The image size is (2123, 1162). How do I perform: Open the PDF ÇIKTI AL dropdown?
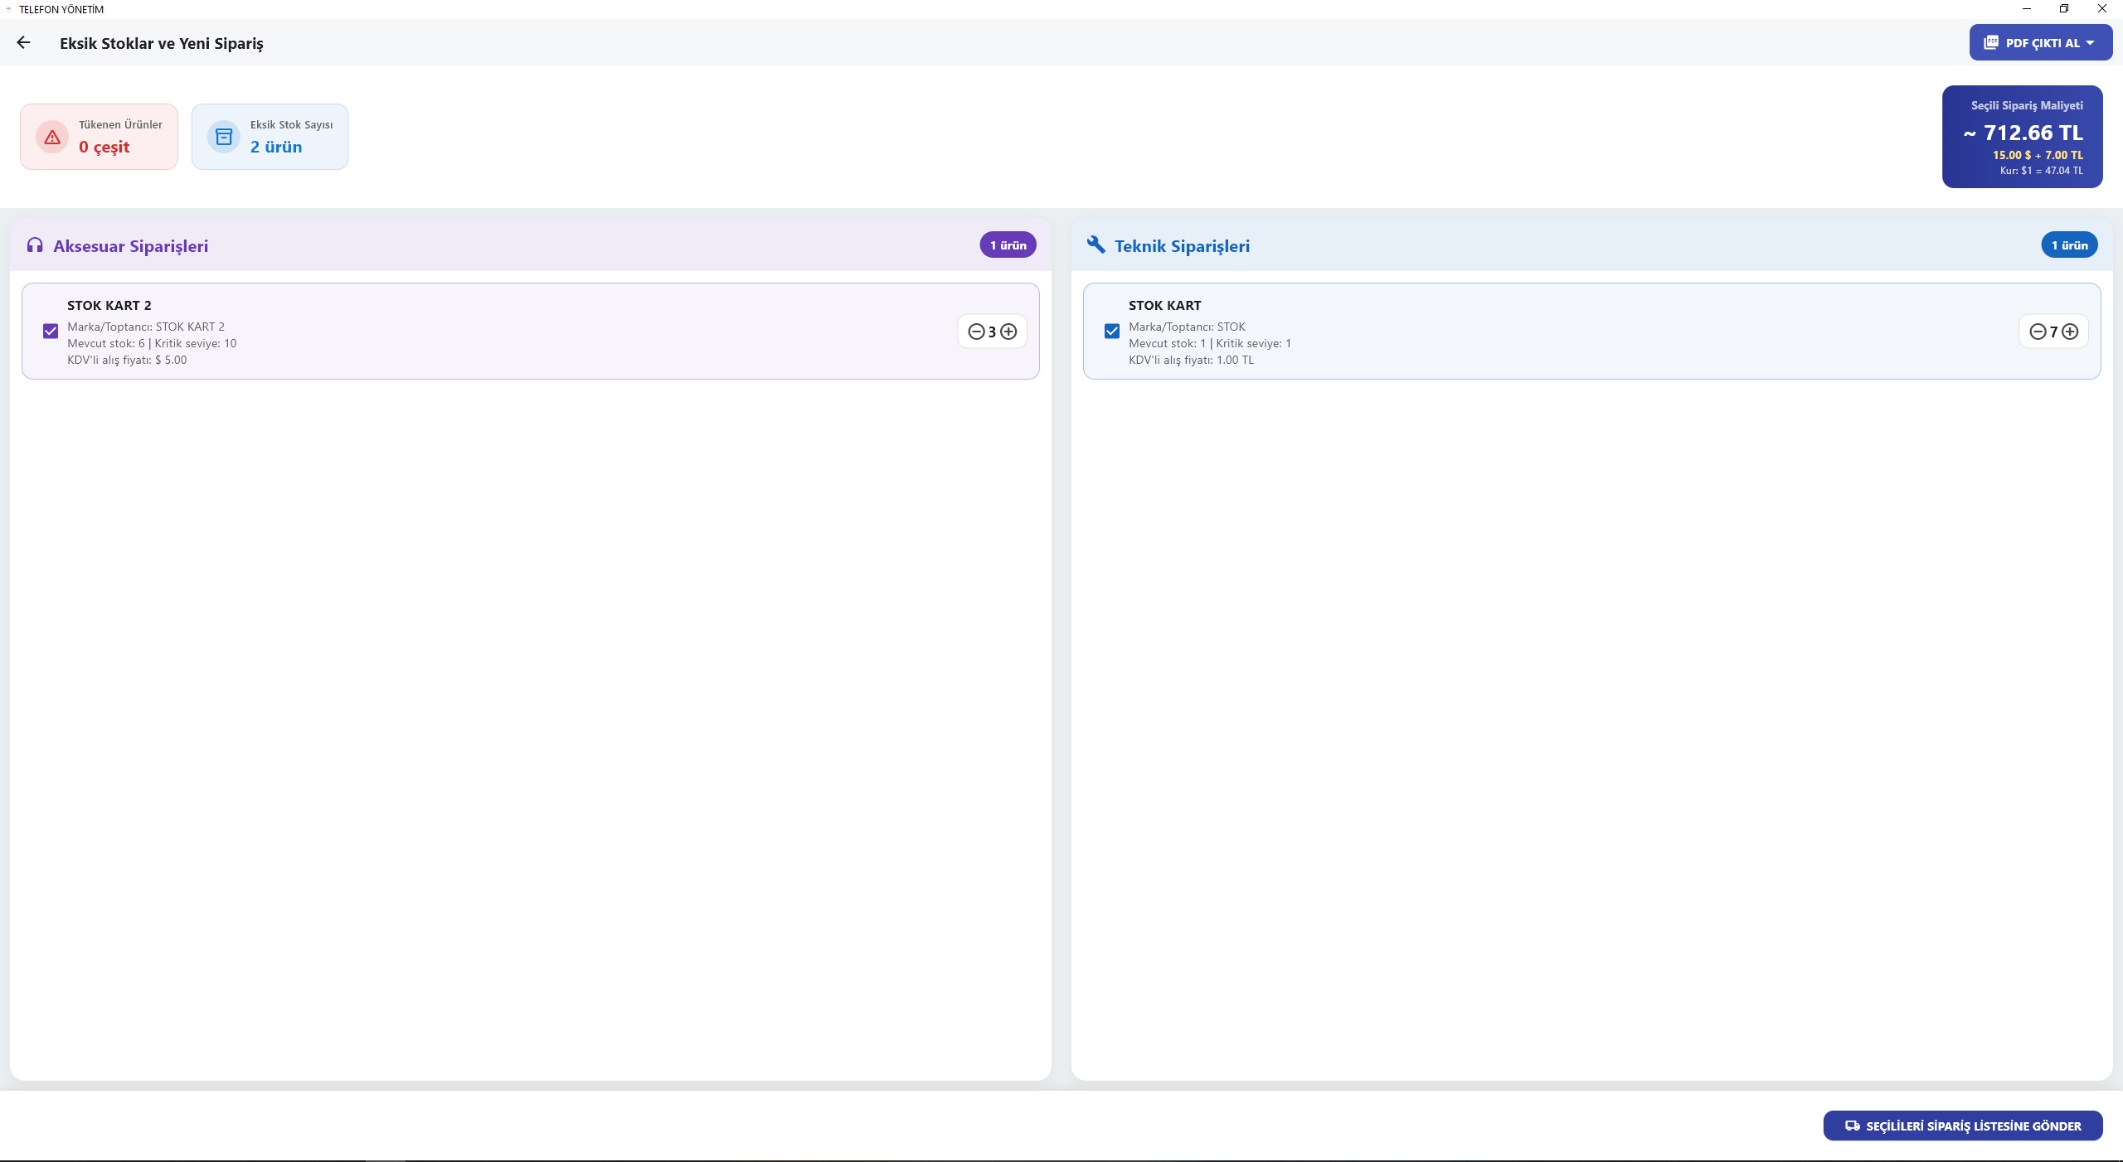coord(2040,42)
